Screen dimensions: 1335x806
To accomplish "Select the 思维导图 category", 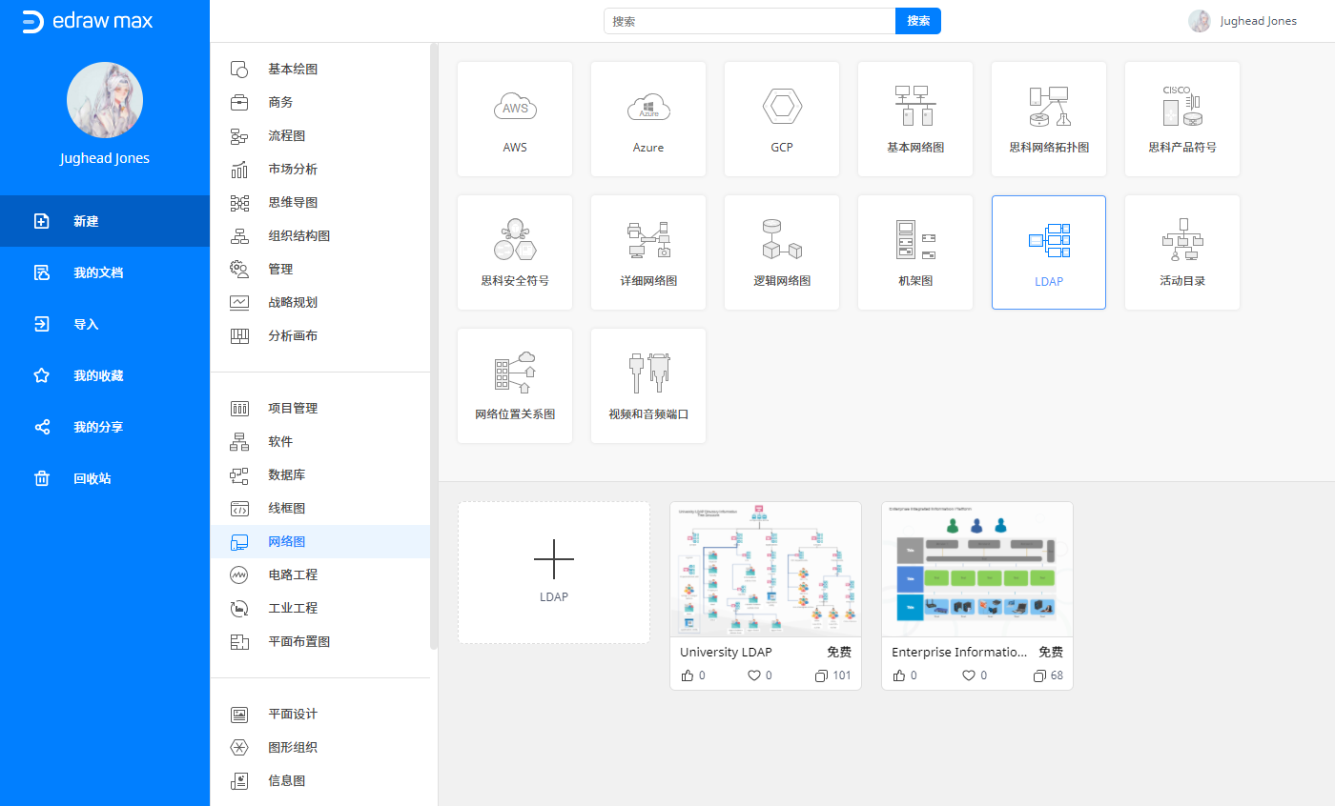I will (319, 203).
